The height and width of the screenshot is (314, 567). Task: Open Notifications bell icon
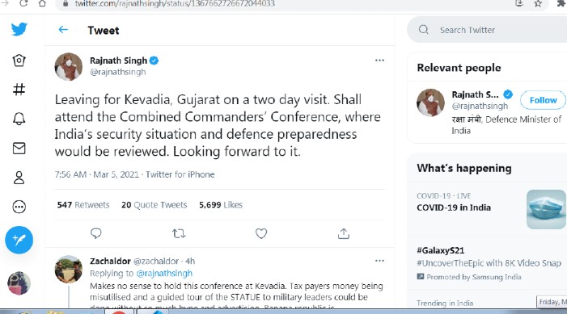19,119
